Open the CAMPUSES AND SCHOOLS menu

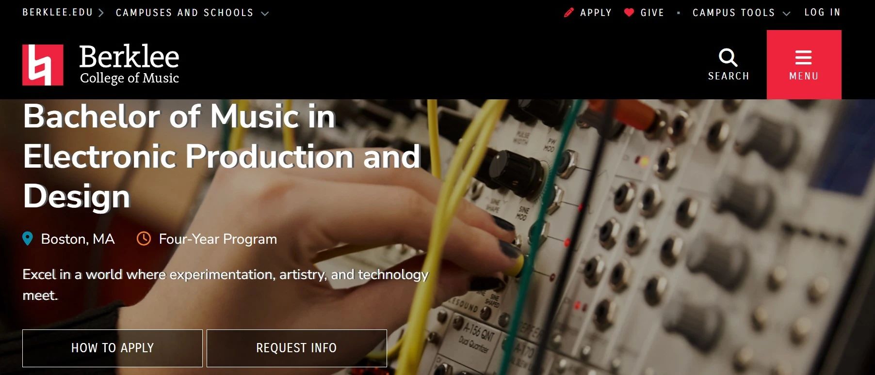point(185,13)
